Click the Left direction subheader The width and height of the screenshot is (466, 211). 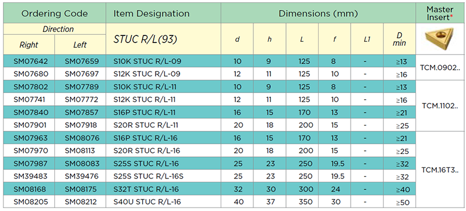click(80, 45)
